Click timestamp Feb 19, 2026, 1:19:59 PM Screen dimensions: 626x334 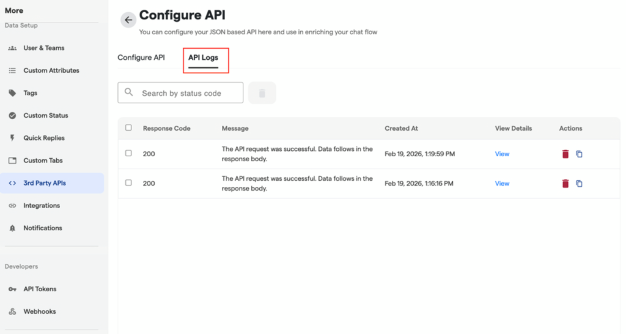419,154
